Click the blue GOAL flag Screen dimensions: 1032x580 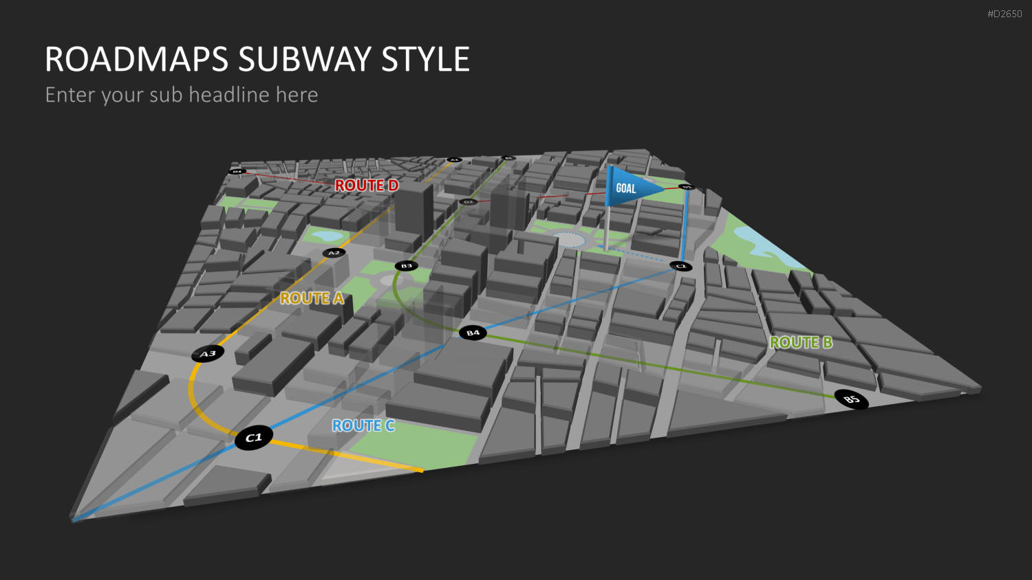pos(633,187)
